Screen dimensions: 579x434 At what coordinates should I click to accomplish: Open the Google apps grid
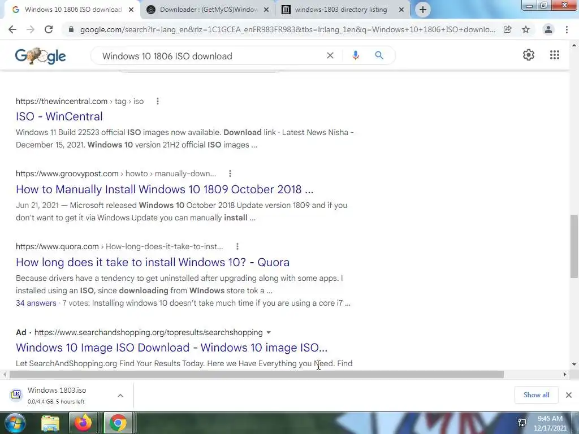[554, 55]
